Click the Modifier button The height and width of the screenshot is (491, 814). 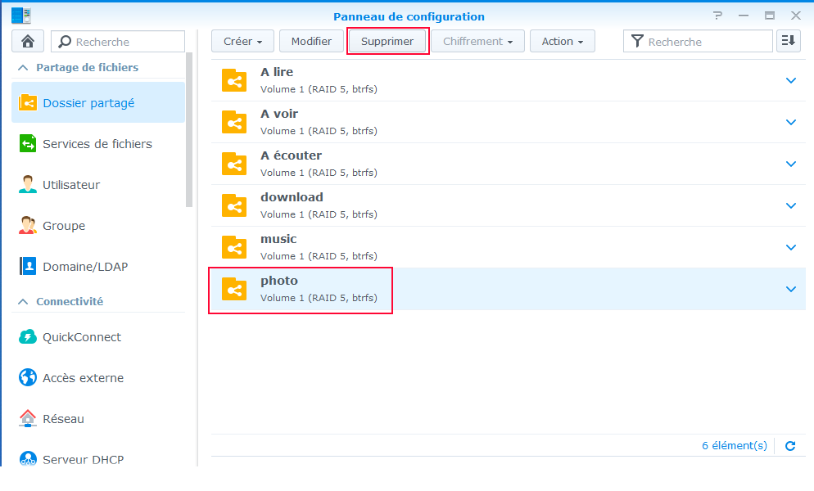[x=311, y=41]
